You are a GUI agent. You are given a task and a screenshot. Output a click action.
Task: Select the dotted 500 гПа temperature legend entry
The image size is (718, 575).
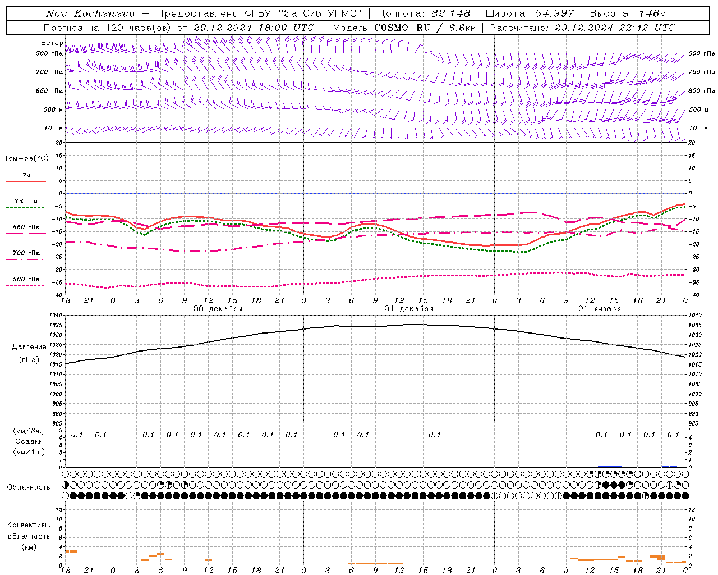(26, 282)
